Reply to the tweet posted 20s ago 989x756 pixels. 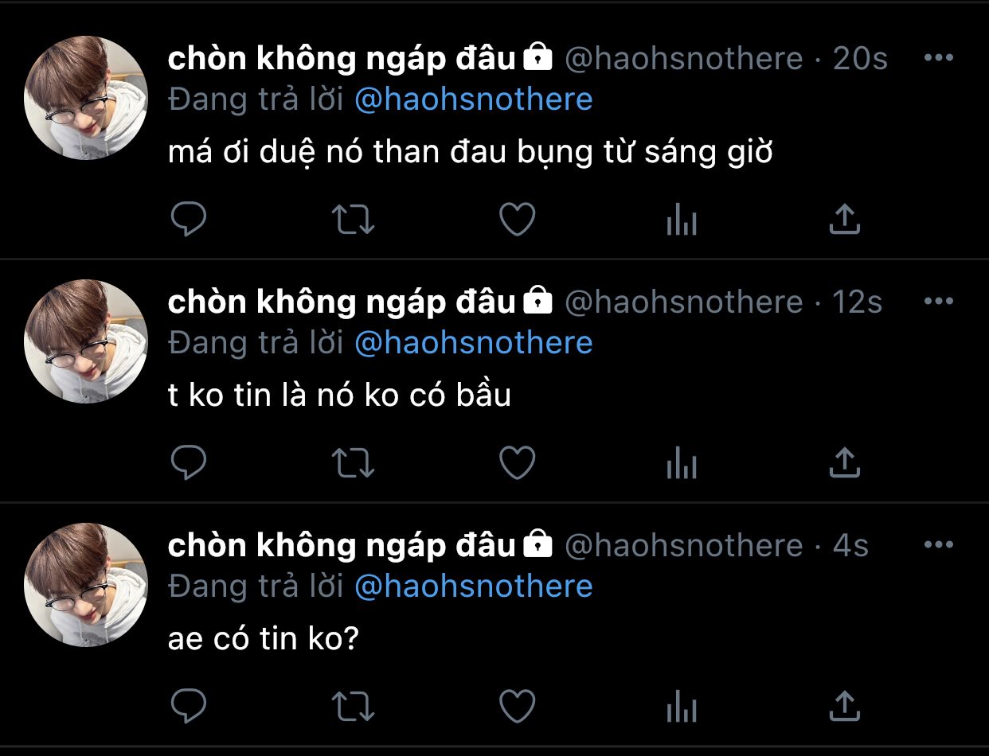coord(189,220)
